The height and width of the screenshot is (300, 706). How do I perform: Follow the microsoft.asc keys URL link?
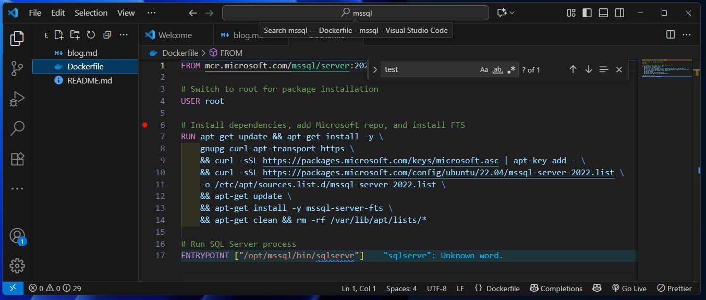pos(380,161)
